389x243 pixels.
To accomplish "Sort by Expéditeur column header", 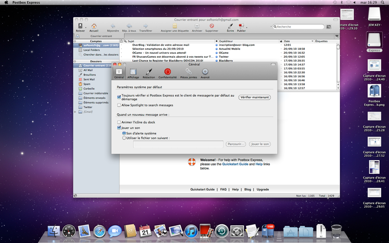I will (249, 41).
